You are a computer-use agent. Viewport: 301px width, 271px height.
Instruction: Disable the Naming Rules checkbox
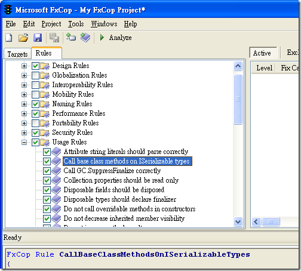[35, 104]
